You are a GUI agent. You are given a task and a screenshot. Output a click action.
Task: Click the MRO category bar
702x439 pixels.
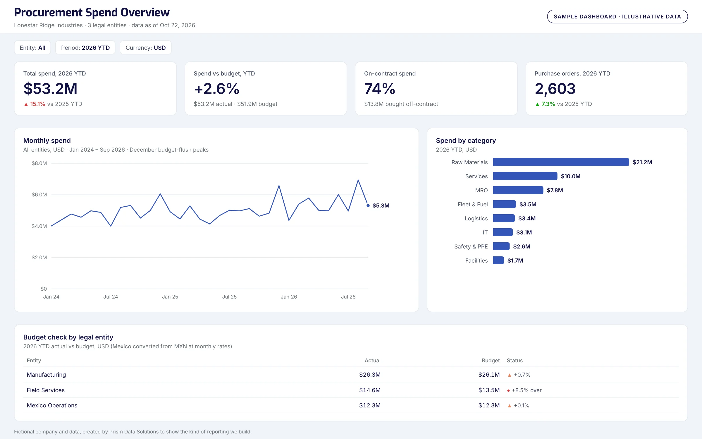click(518, 190)
